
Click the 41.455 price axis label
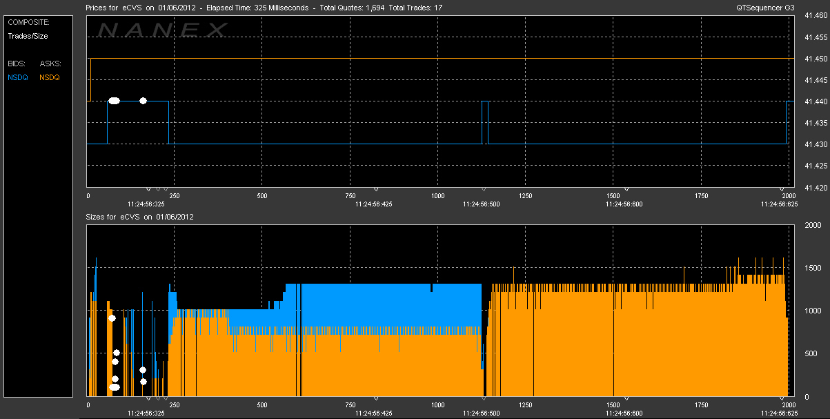click(x=816, y=37)
